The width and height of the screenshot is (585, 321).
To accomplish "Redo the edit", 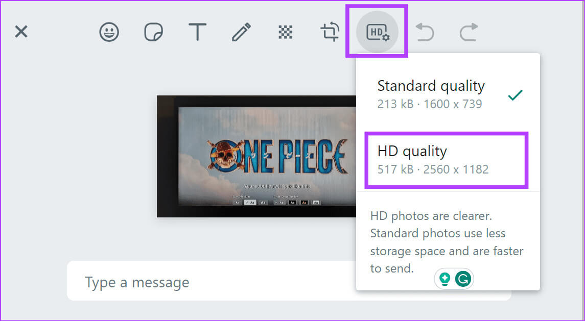I will pos(469,32).
